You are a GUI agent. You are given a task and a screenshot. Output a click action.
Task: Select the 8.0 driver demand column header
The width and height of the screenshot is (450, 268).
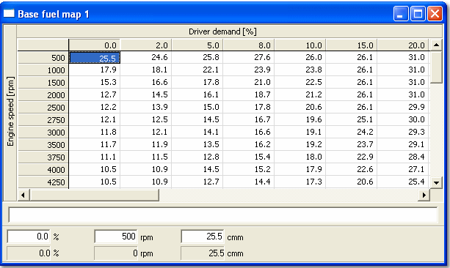click(x=249, y=45)
